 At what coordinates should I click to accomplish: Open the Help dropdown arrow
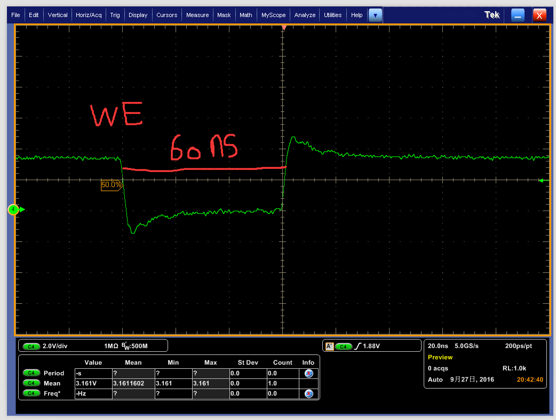(x=375, y=15)
